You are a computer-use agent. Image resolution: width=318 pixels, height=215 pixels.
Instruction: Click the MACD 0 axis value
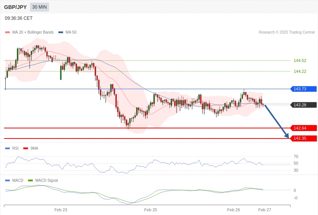click(x=295, y=190)
